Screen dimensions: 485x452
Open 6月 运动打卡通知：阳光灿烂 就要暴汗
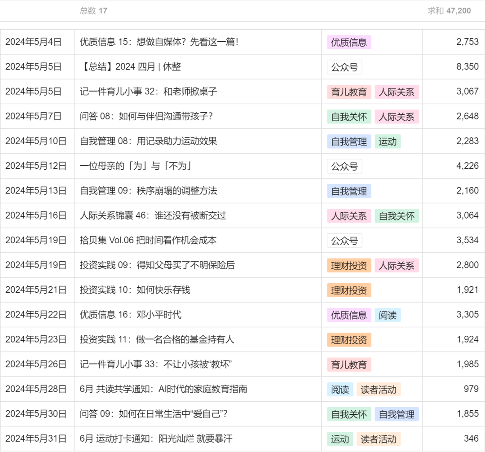pos(156,439)
